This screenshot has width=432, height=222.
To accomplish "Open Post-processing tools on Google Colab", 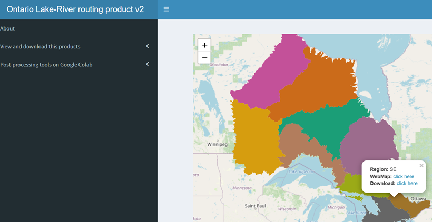I will (x=46, y=64).
